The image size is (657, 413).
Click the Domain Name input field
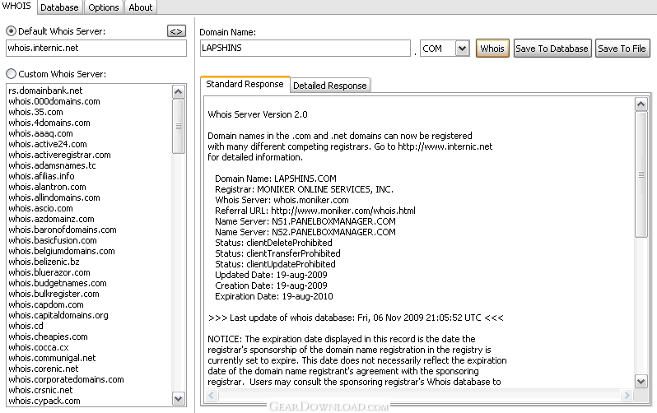305,49
